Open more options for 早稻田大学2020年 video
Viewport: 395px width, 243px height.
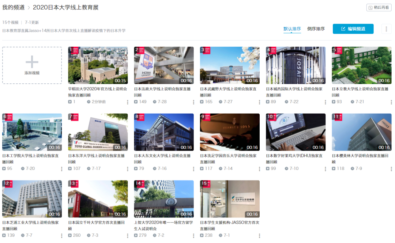pos(128,102)
